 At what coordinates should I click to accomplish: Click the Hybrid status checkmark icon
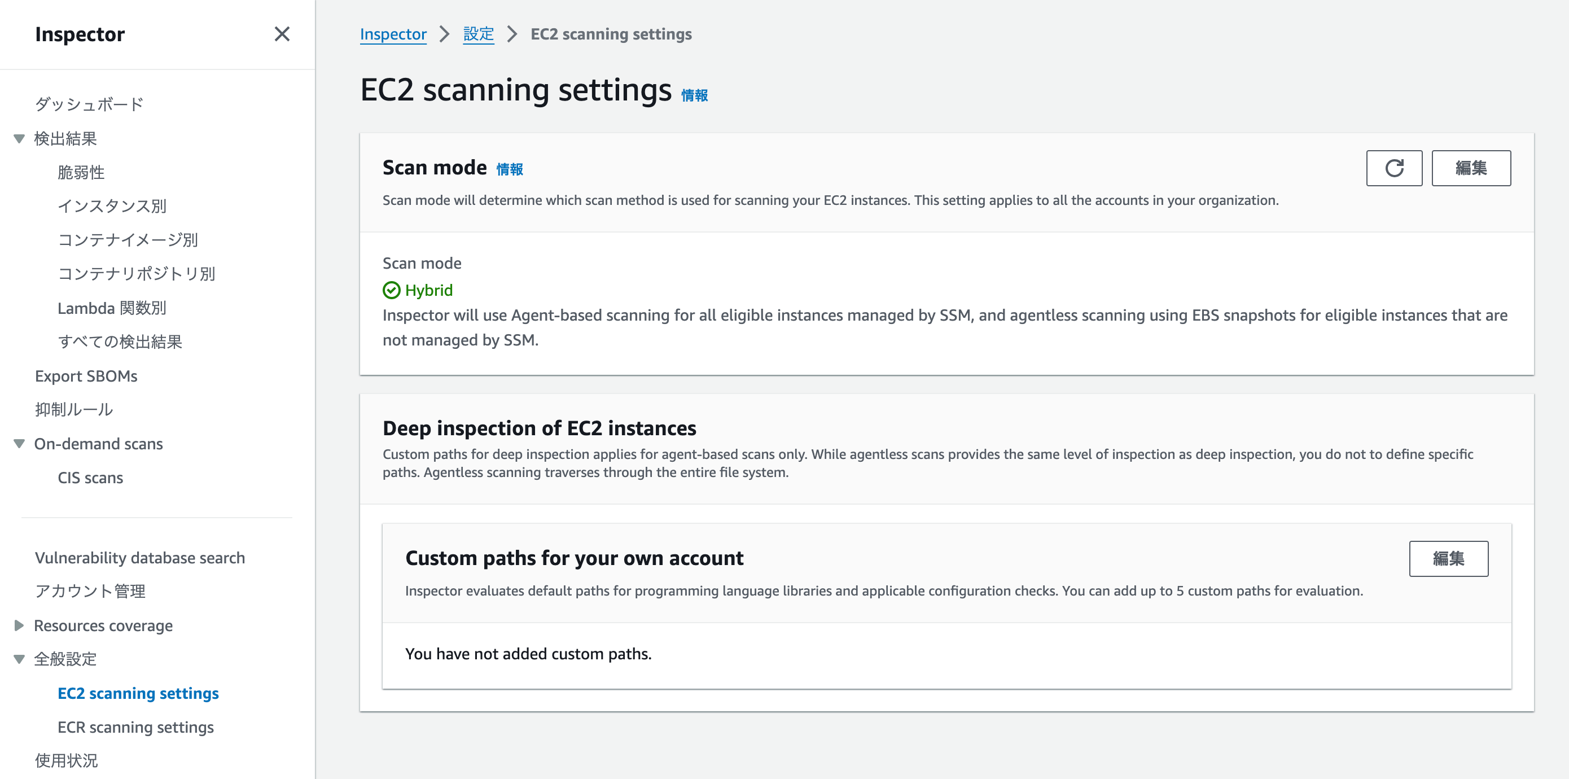coord(392,290)
